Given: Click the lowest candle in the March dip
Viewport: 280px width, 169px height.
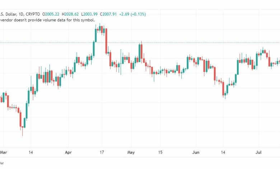Looking at the screenshot, I should click(23, 126).
